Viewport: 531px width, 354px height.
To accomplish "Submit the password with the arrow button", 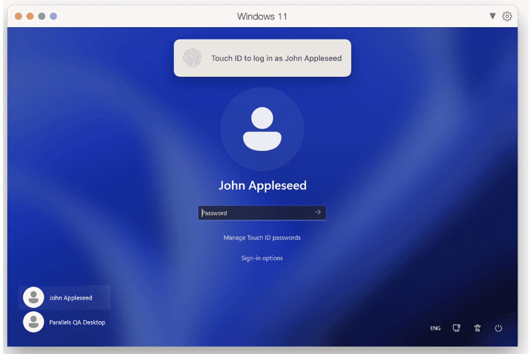I will pos(318,213).
